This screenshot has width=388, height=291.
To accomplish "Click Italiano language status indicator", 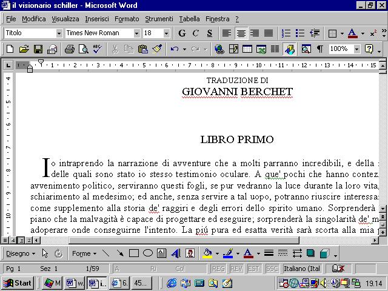I will (302, 269).
